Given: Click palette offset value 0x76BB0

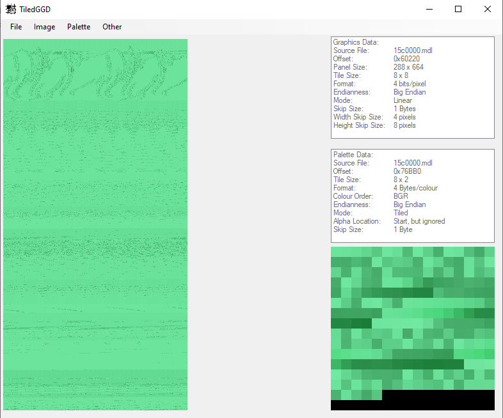Looking at the screenshot, I should click(407, 171).
